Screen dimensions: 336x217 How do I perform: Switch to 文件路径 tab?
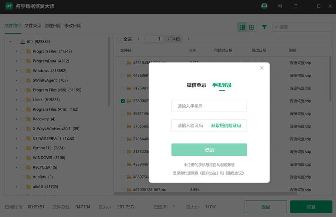pyautogui.click(x=13, y=26)
